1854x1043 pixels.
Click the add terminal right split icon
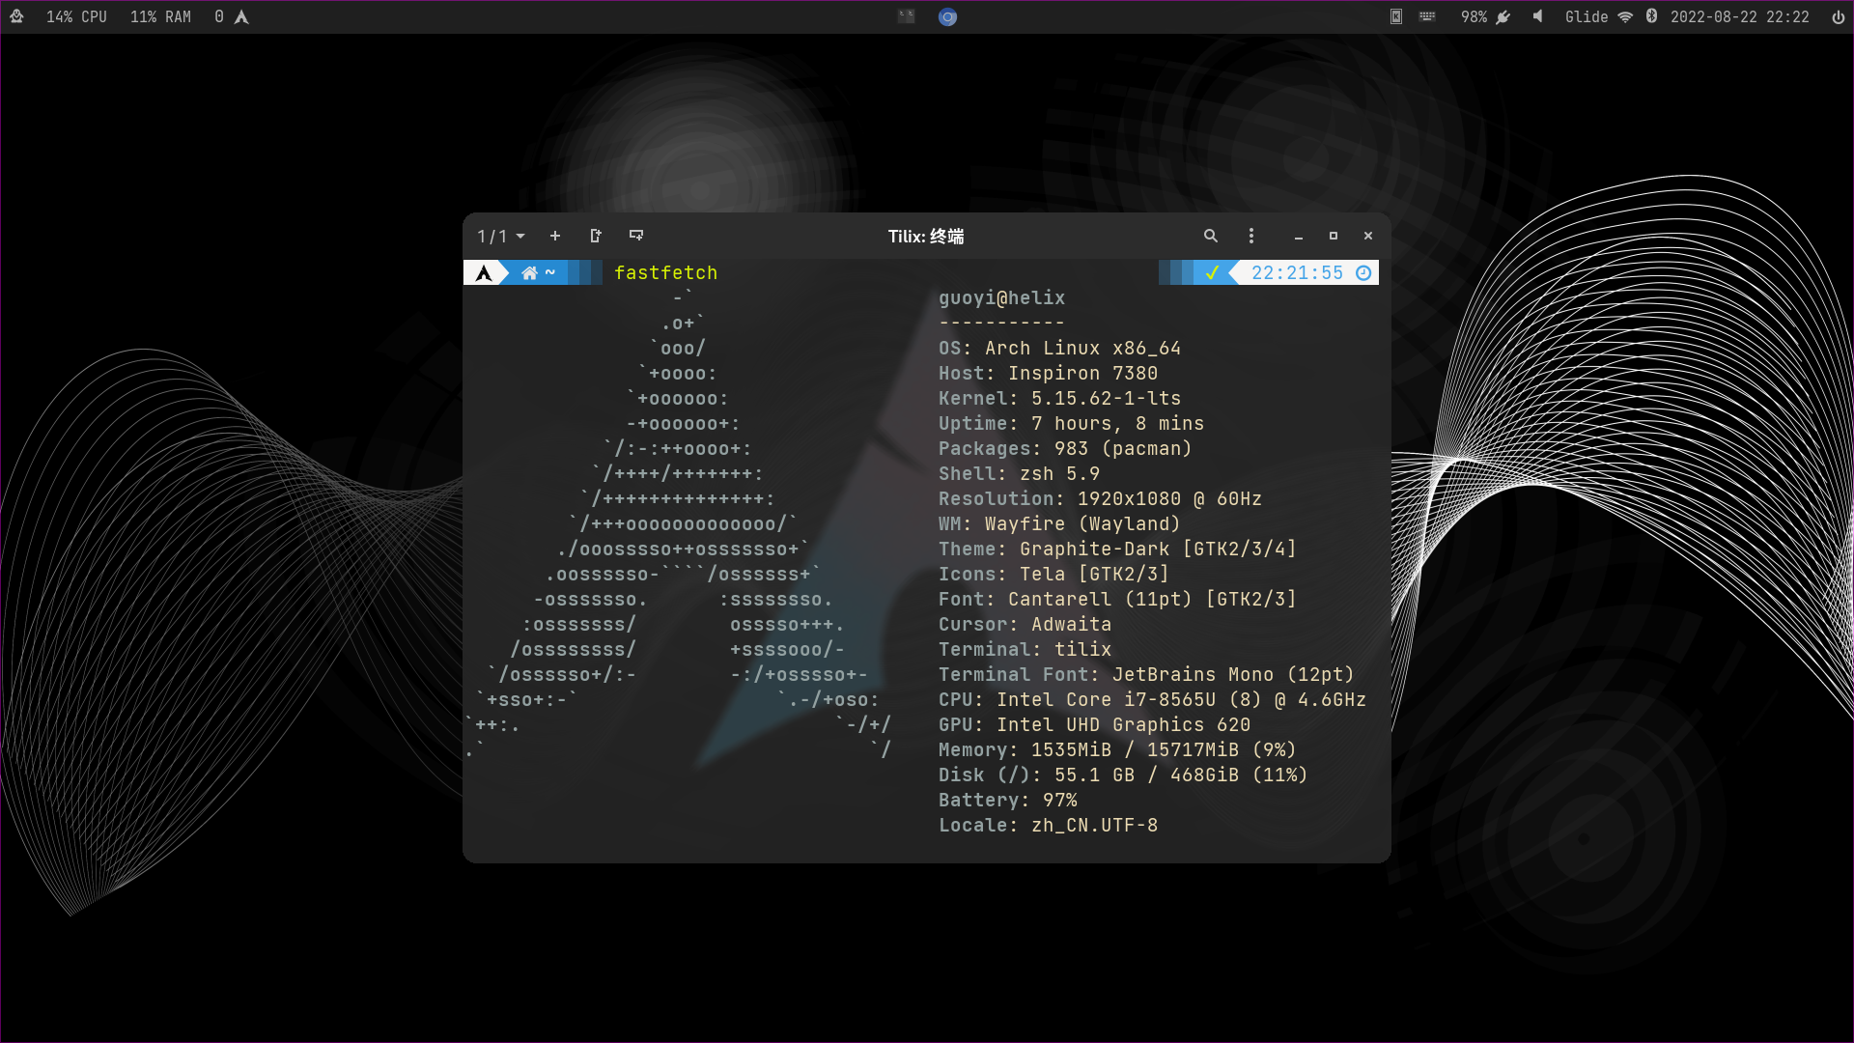point(596,236)
